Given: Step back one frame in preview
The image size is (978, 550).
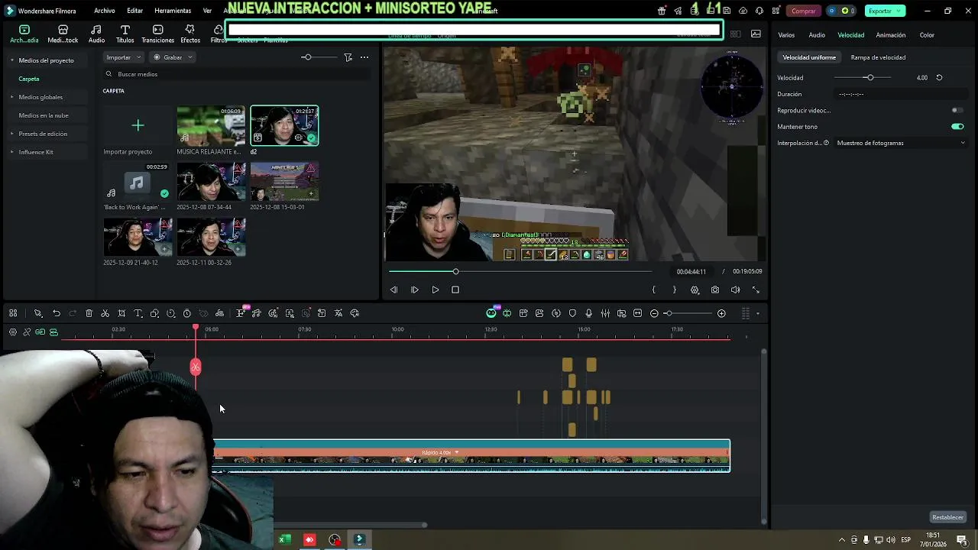Looking at the screenshot, I should [x=393, y=290].
